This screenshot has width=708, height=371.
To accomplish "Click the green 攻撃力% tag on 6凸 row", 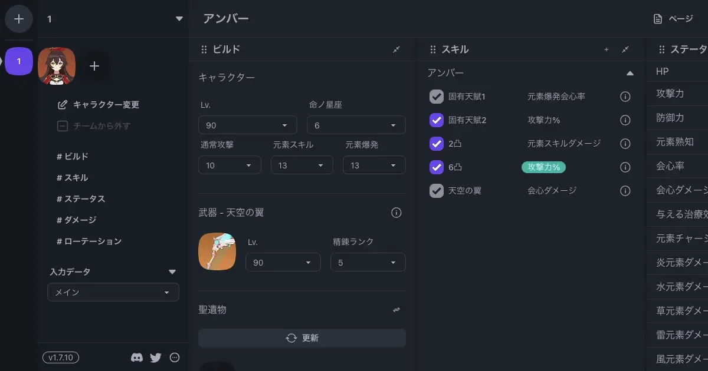I will pos(543,167).
